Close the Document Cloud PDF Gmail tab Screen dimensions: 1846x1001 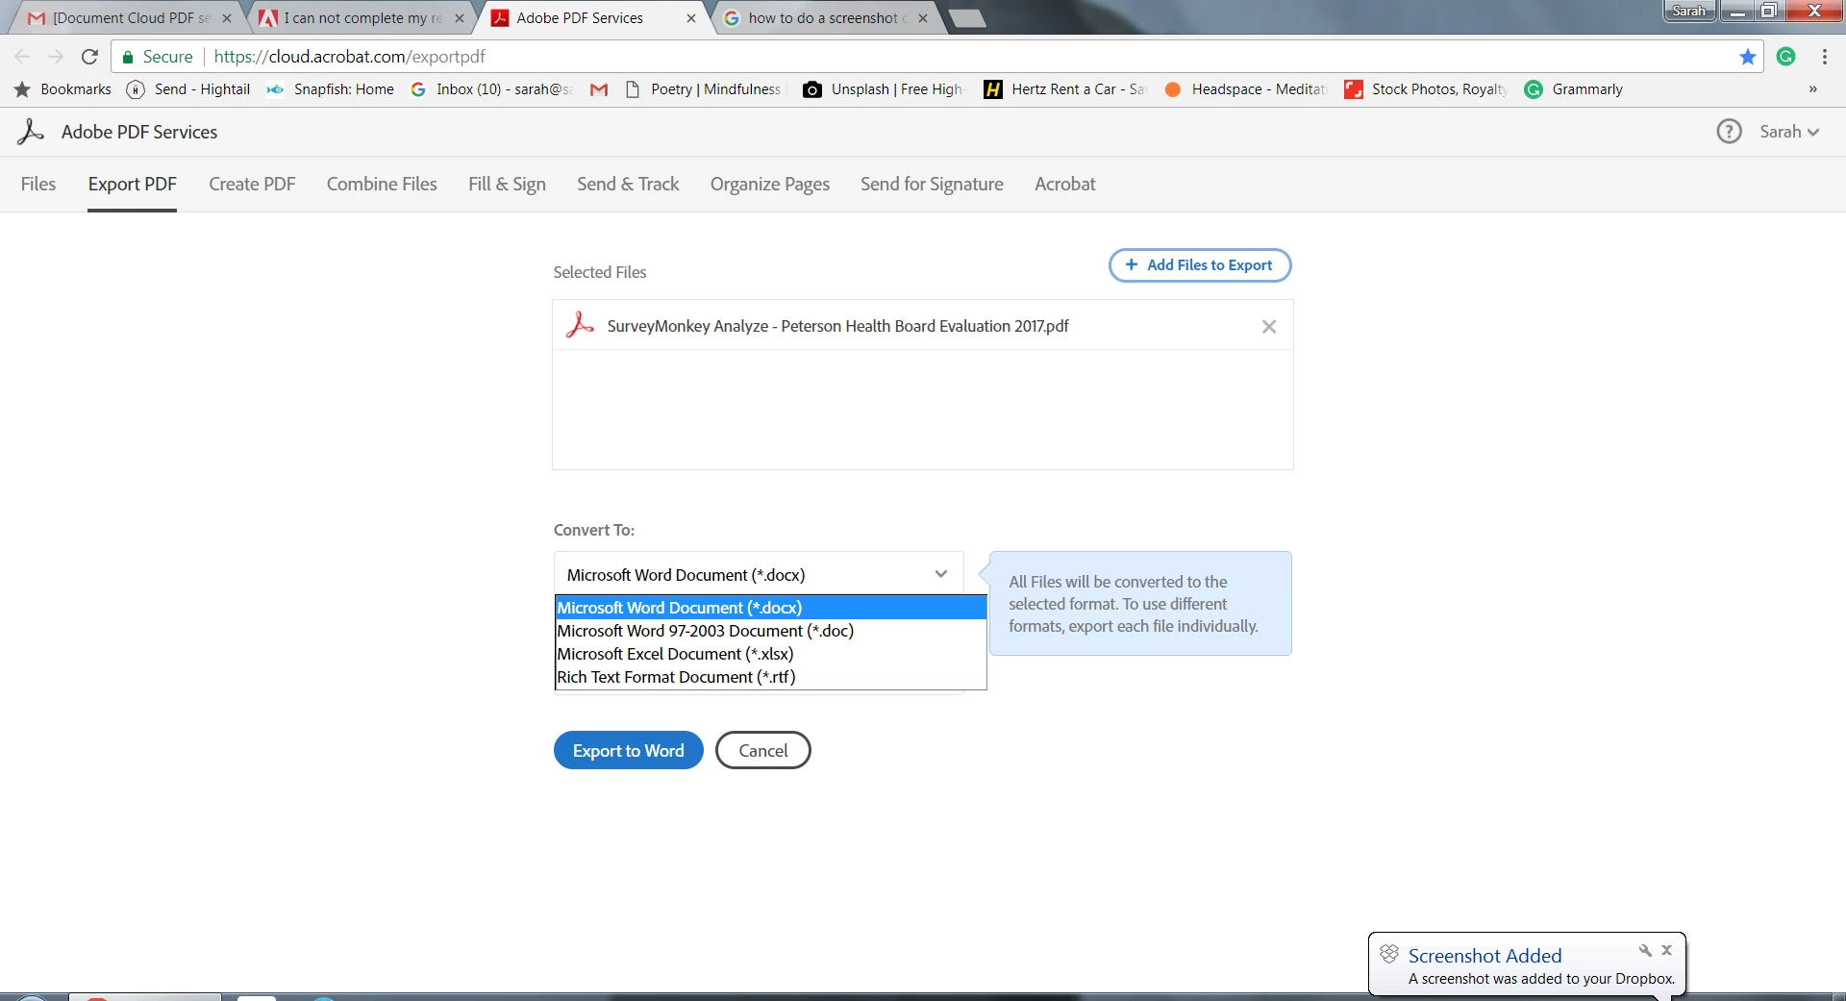tap(227, 18)
